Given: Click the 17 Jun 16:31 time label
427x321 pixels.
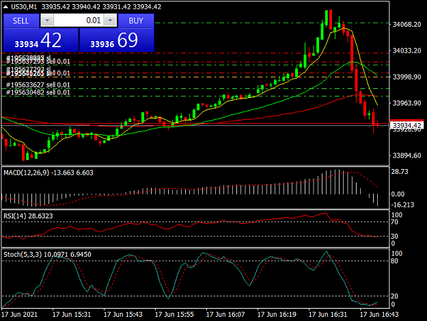Looking at the screenshot, I should (328, 314).
